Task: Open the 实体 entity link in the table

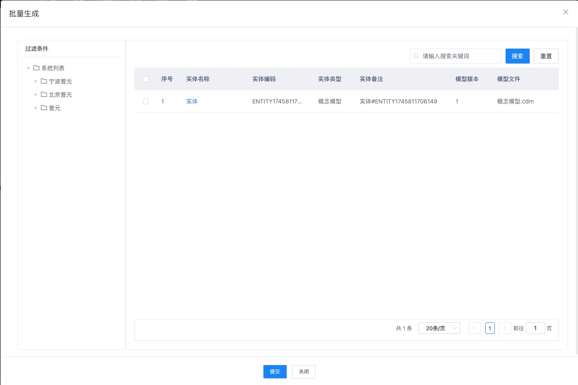Action: (192, 101)
